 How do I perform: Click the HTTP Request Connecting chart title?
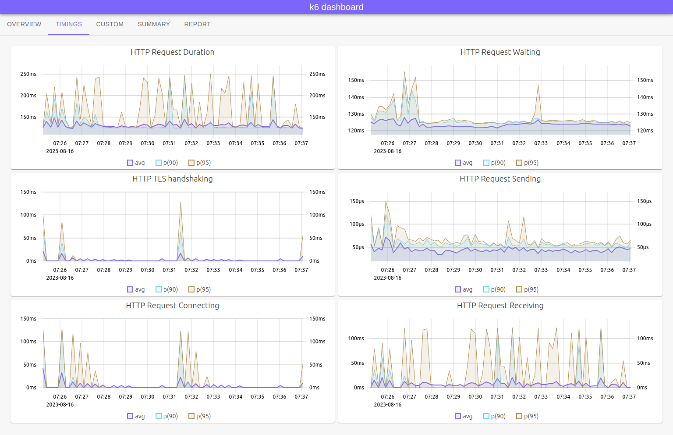point(173,306)
